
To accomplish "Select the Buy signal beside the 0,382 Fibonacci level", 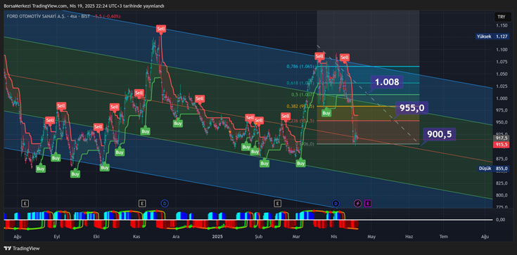I will click(326, 113).
